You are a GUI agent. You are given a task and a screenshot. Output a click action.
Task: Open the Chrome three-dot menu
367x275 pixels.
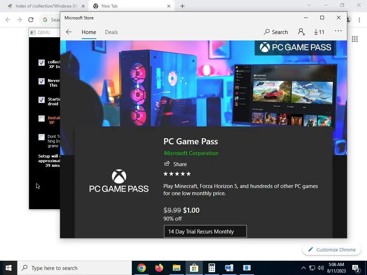coord(359,20)
